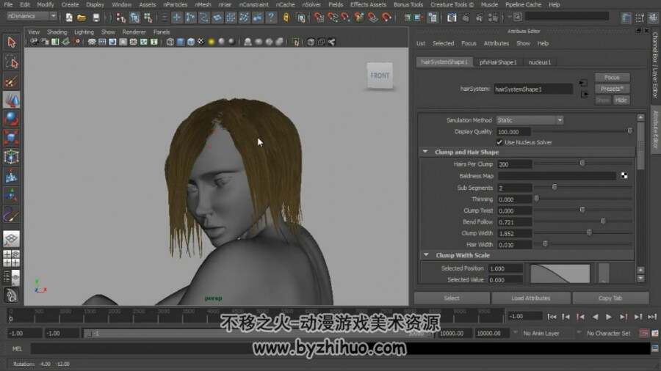This screenshot has width=661, height=371.
Task: Click the Load Attributes button
Action: click(x=531, y=298)
